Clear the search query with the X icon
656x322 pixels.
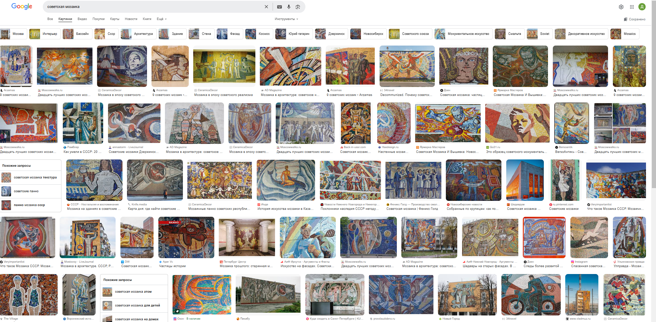point(266,7)
